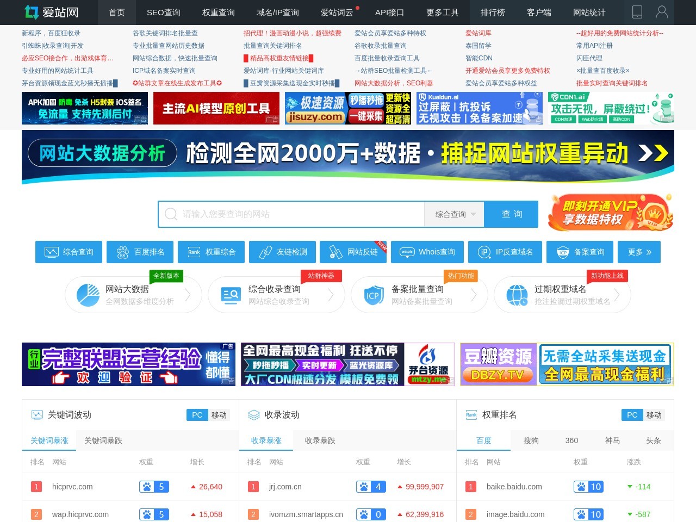Click the blue 查询 search button

(511, 214)
